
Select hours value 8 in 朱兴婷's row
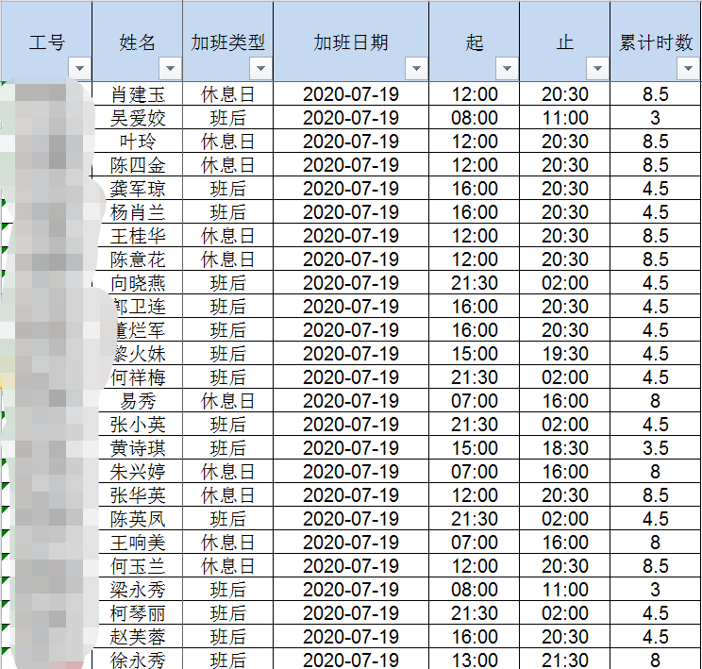click(656, 472)
